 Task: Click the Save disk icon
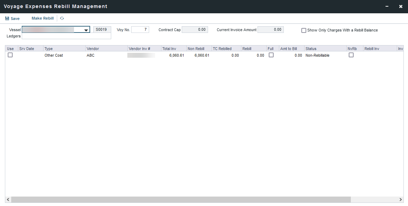[7, 19]
